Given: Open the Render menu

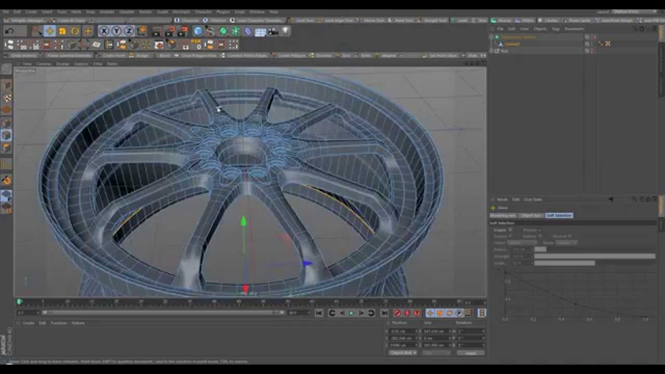Looking at the screenshot, I should coord(145,11).
